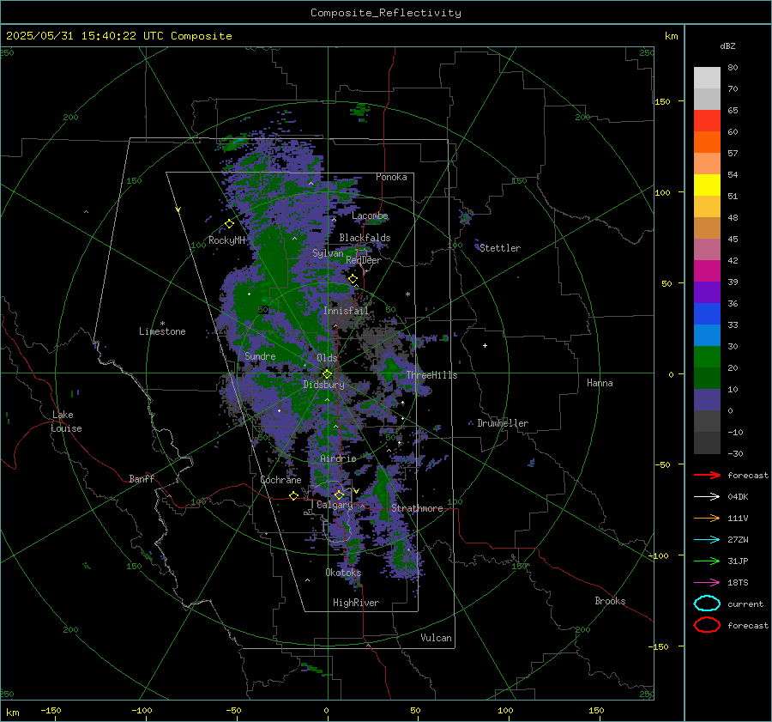The image size is (772, 722).
Task: Click the Composite_Reflectivity title
Action: [386, 13]
